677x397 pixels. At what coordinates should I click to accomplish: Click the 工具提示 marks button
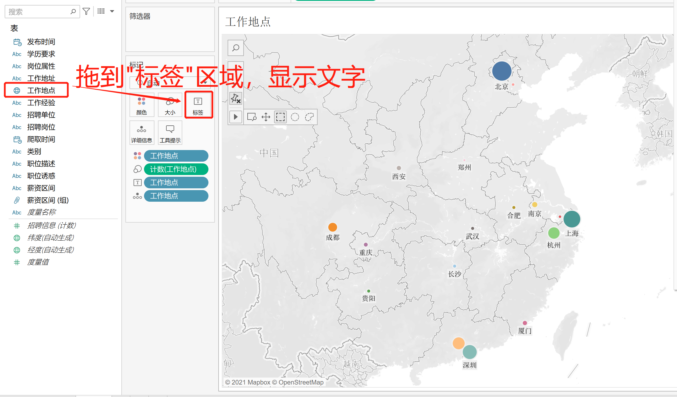tap(170, 133)
